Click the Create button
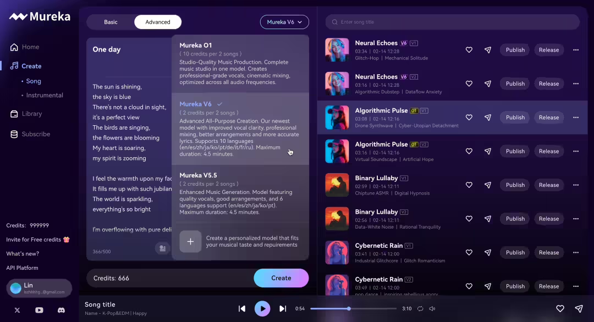This screenshot has height=322, width=594. click(281, 278)
